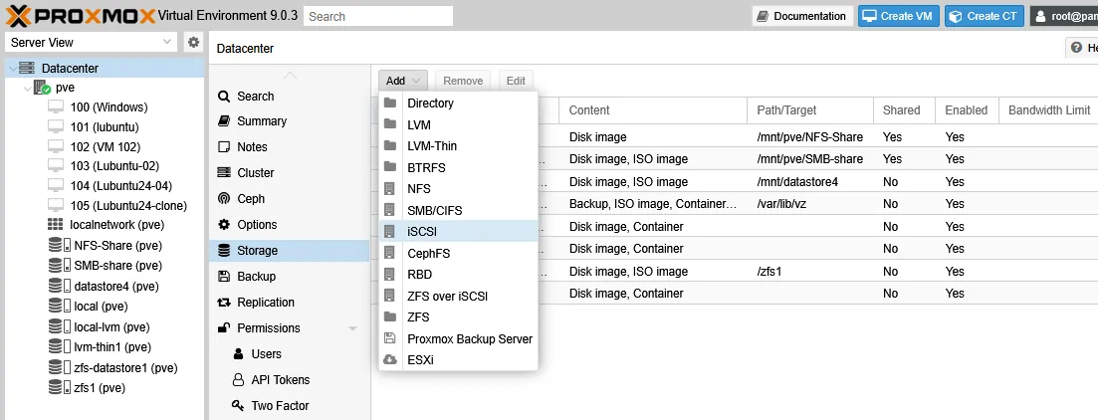1098x420 pixels.
Task: Click the Two Factor key icon
Action: (238, 405)
